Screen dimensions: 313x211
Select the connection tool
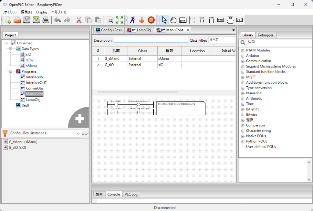point(240,20)
